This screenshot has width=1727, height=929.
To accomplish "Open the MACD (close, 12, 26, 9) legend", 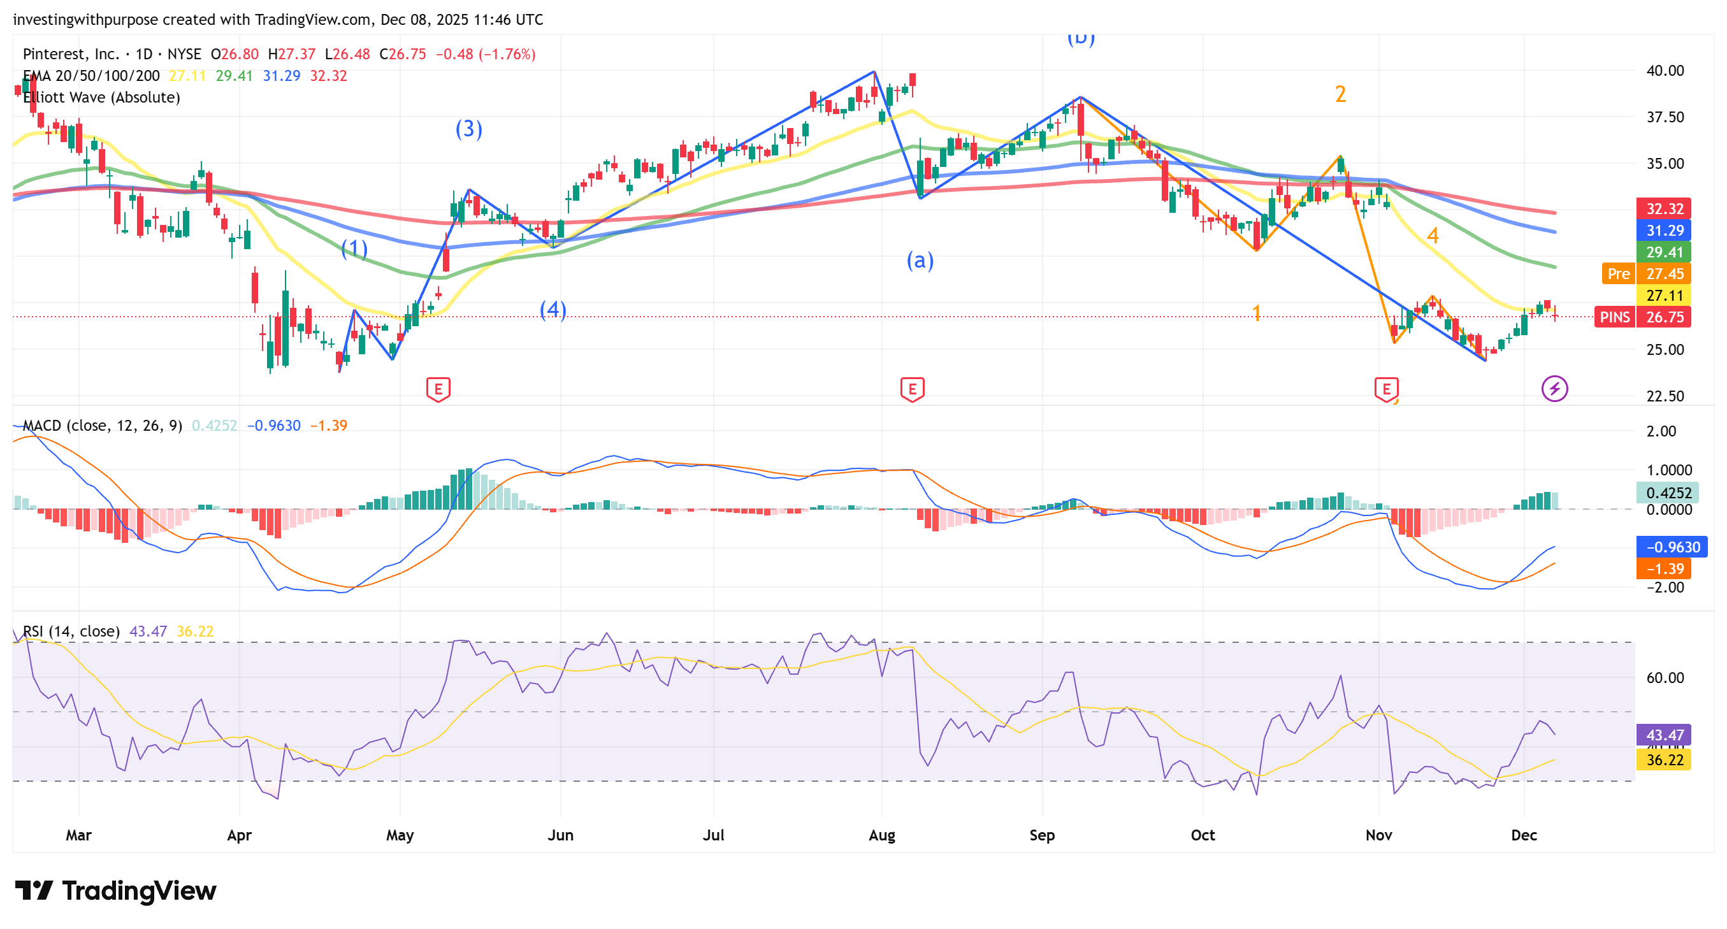I will coord(102,426).
